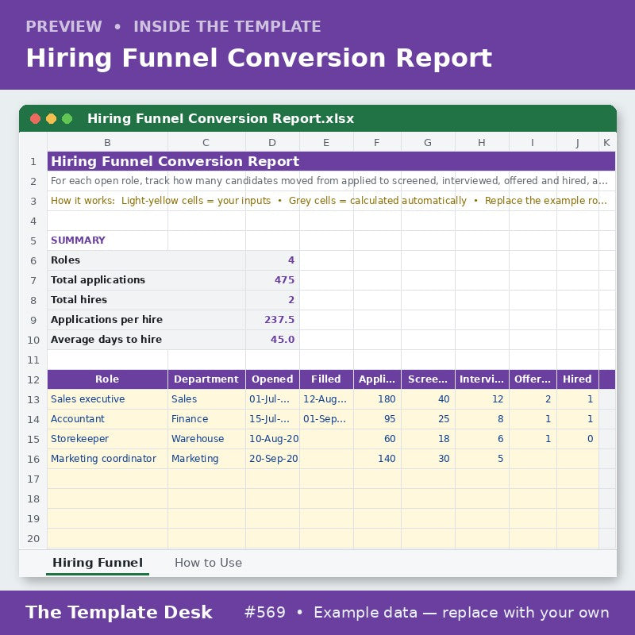Click the 'How it works' instructions cell
This screenshot has height=635, width=635.
coord(331,201)
